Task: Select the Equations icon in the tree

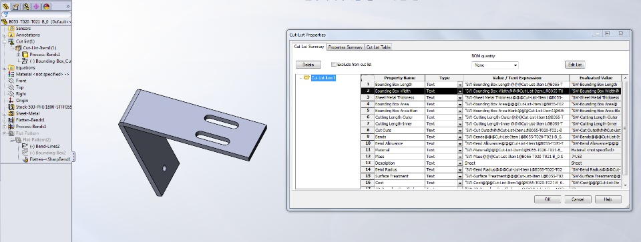Action: tap(11, 68)
